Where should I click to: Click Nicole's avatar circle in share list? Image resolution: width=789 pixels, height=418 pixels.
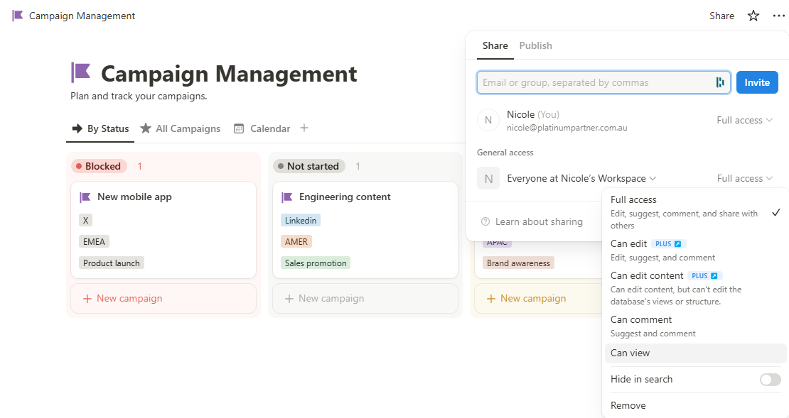(488, 120)
